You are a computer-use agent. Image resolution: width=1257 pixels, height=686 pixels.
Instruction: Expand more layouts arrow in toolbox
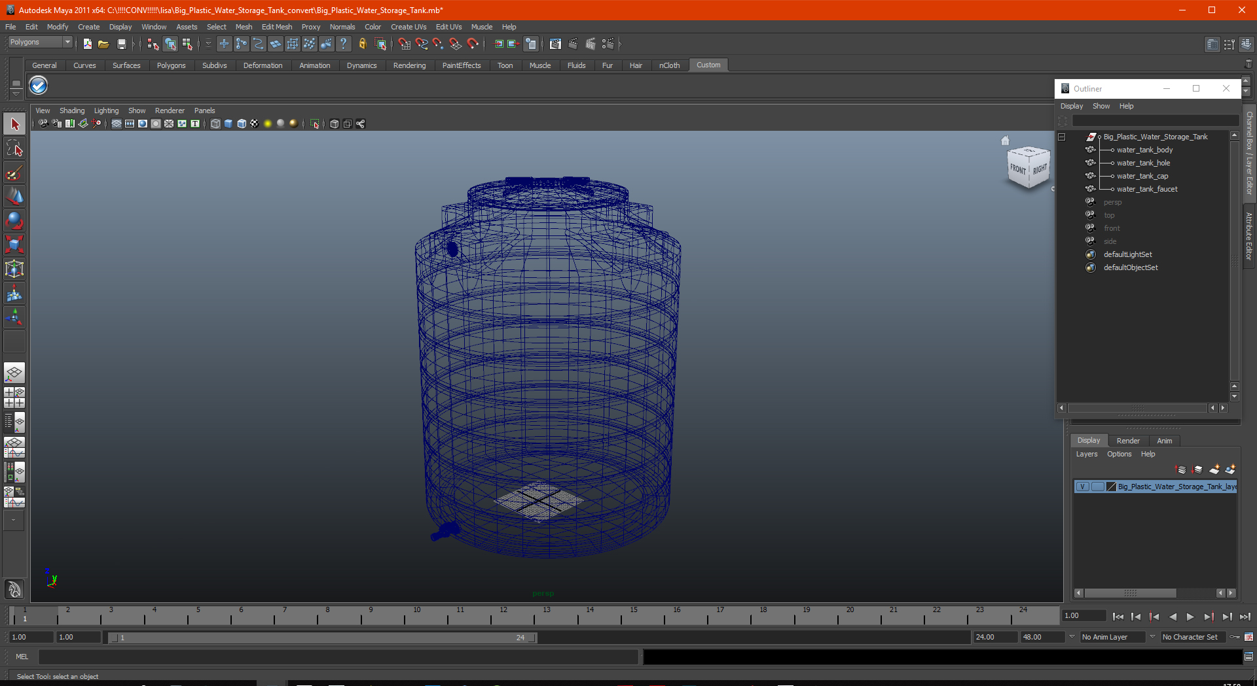pyautogui.click(x=14, y=521)
